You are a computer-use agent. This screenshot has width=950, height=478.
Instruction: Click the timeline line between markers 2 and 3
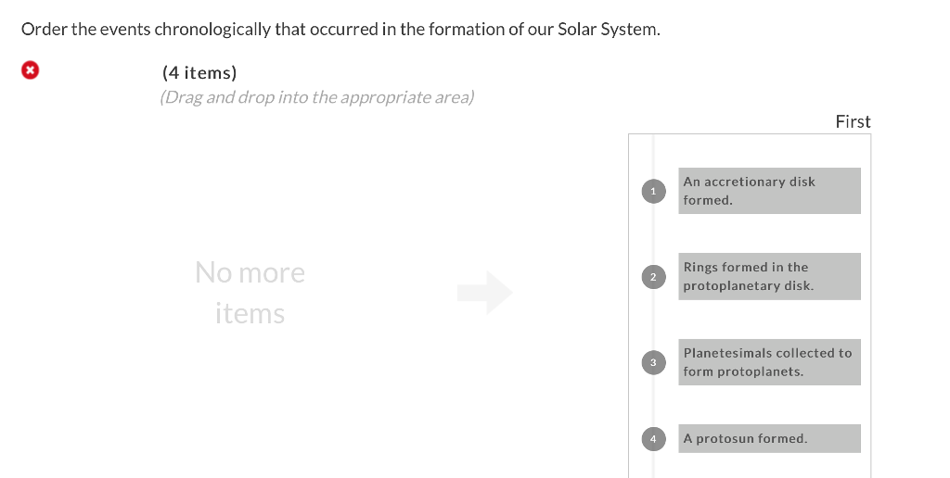(653, 320)
